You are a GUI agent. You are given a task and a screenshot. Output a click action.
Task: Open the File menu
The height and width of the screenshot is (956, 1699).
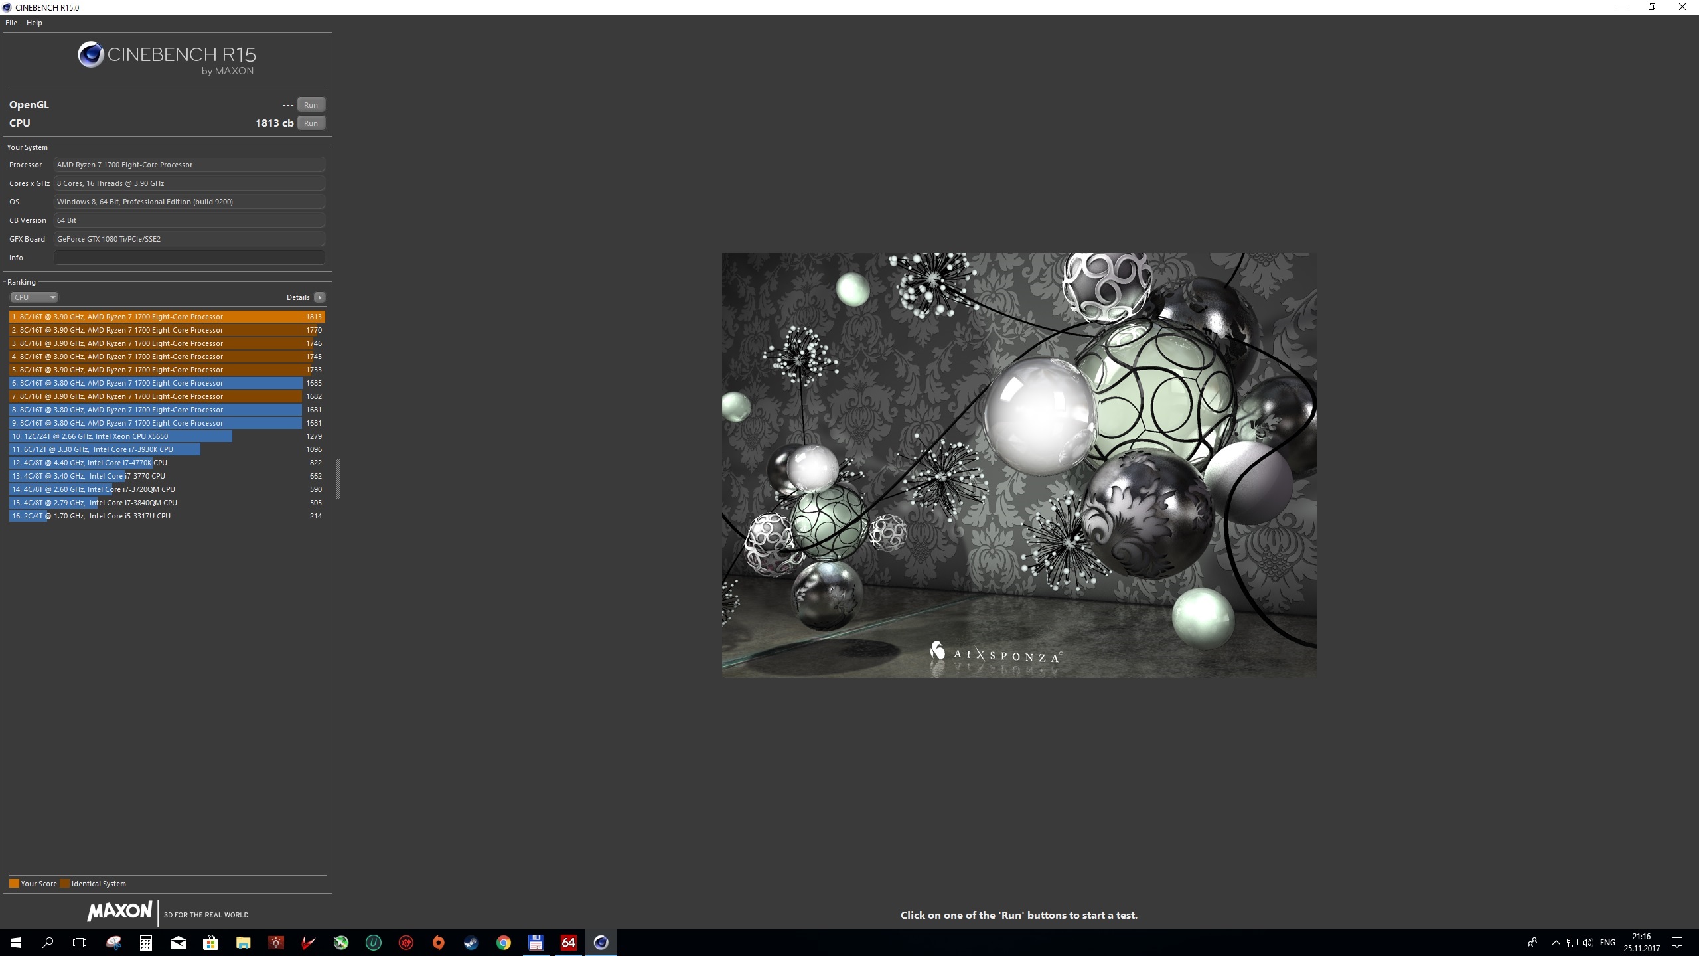[x=11, y=23]
